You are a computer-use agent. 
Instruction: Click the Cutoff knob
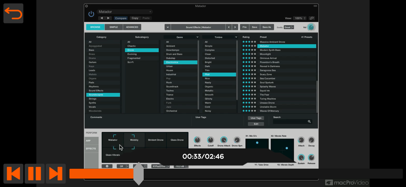[x=210, y=140]
